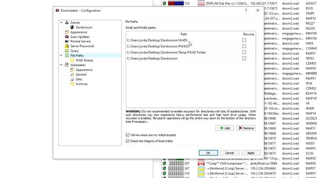317x178 pixels.
Task: Open the Auto Updates settings page
Action: [80, 37]
